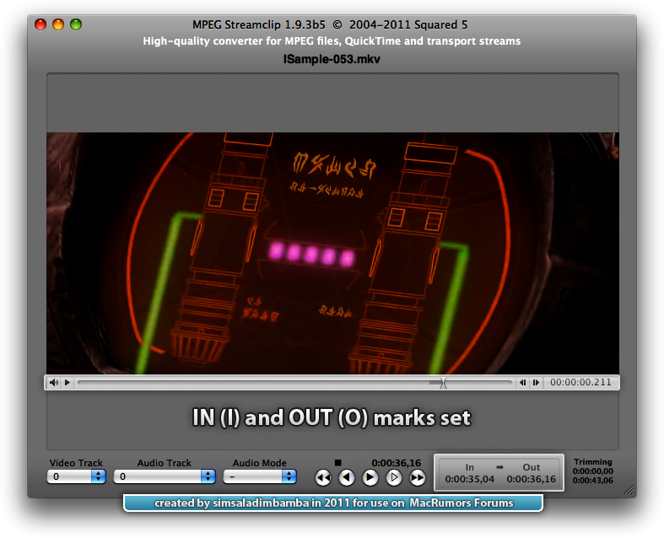
Task: Mute audio with the speaker icon
Action: tap(54, 383)
